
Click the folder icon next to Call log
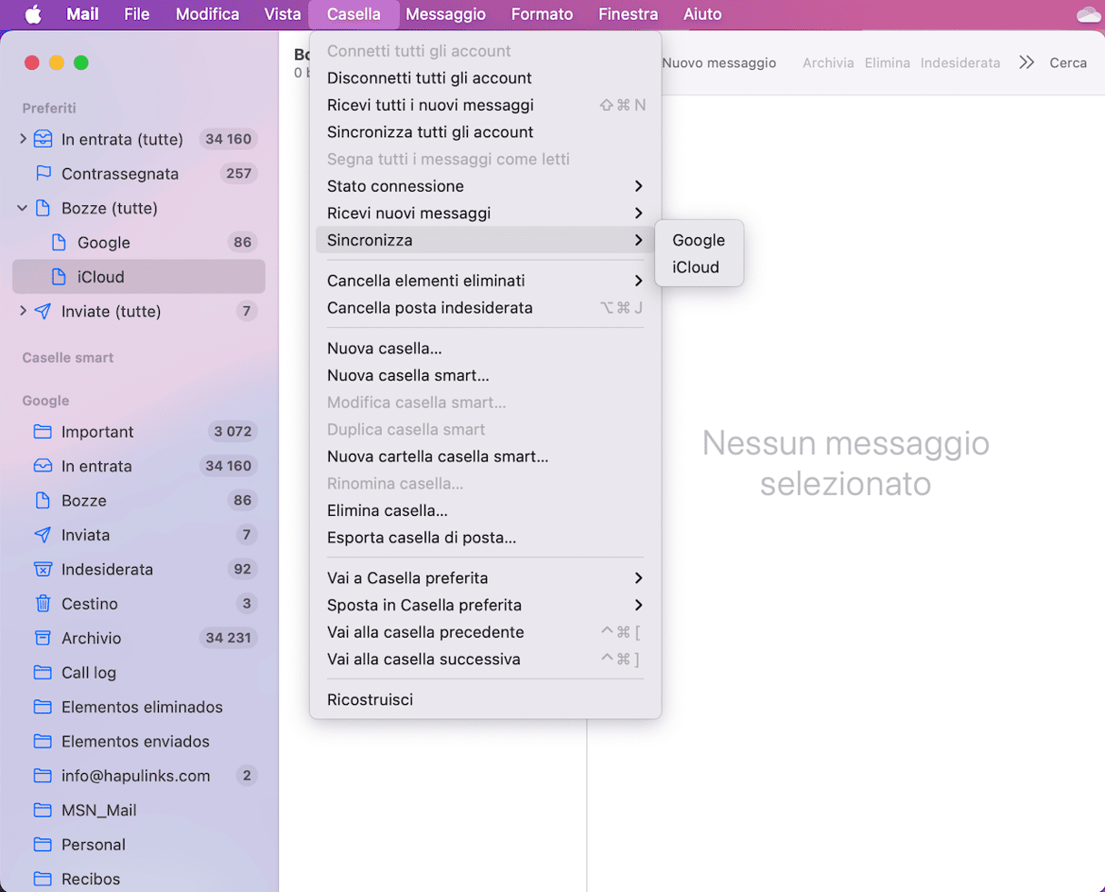[x=43, y=673]
